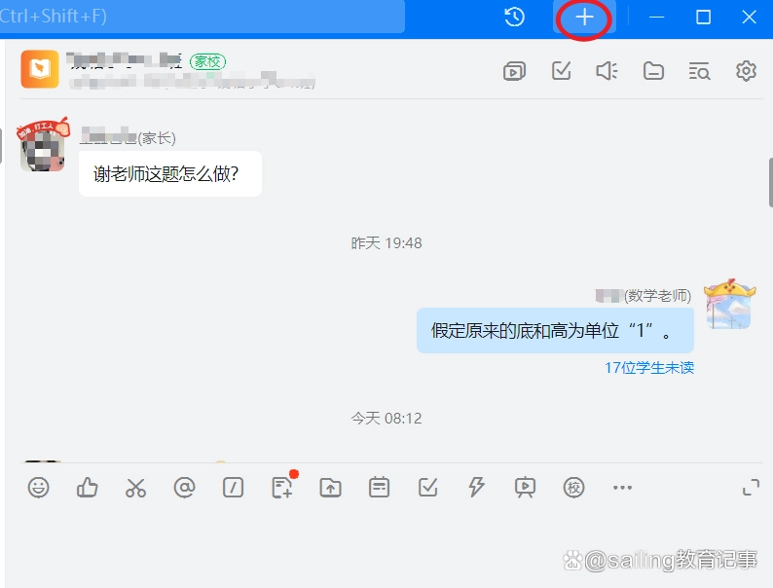Search chat history in header

tap(699, 71)
